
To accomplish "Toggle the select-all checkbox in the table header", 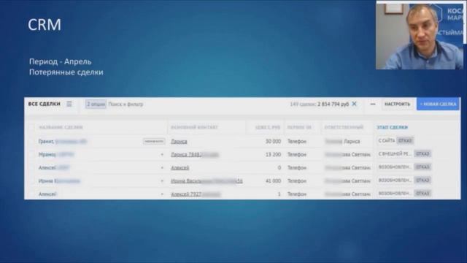I will pos(32,127).
